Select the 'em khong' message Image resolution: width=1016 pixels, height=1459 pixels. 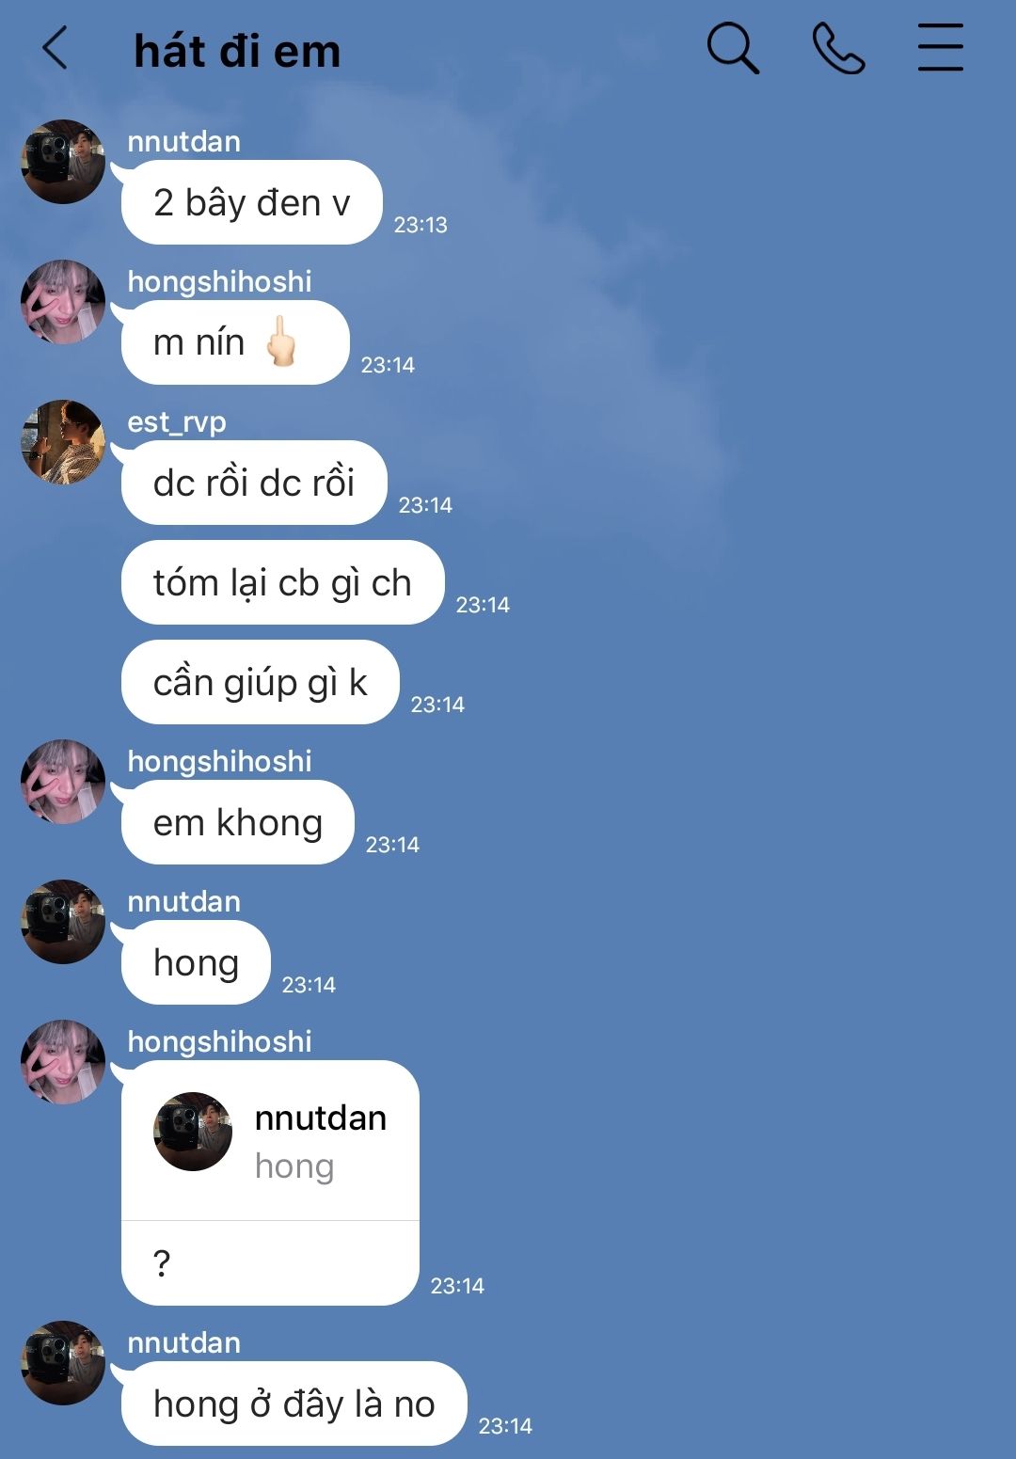click(238, 822)
